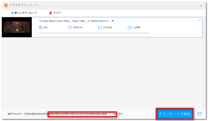Image resolution: width=208 pixels, height=121 pixels.
Task: Click the Snow White trailer thumbnail
Action: [x=17, y=27]
